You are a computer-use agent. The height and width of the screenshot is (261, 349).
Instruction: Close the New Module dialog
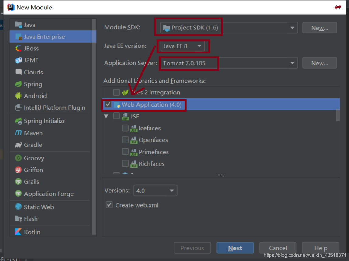click(338, 7)
